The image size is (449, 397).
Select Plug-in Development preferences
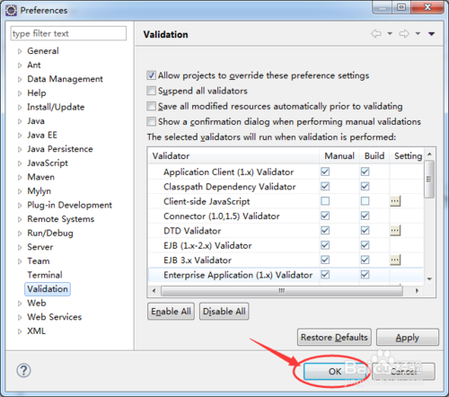[69, 205]
